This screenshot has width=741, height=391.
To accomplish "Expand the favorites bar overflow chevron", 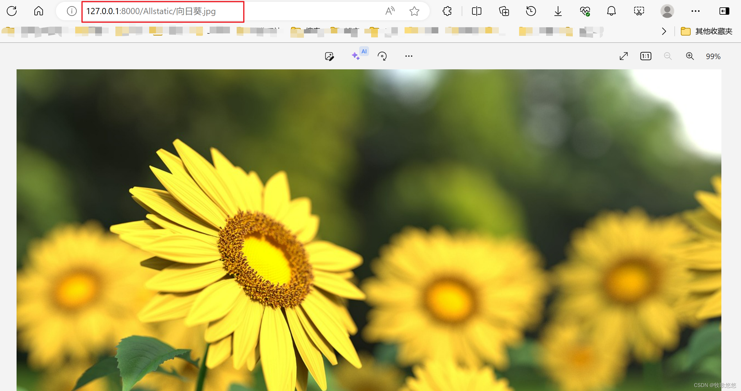I will [x=664, y=31].
